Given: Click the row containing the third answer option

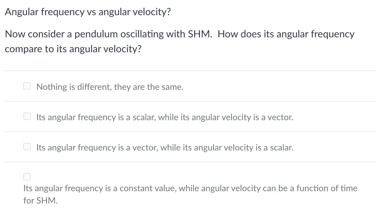Looking at the screenshot, I should click(186, 147).
